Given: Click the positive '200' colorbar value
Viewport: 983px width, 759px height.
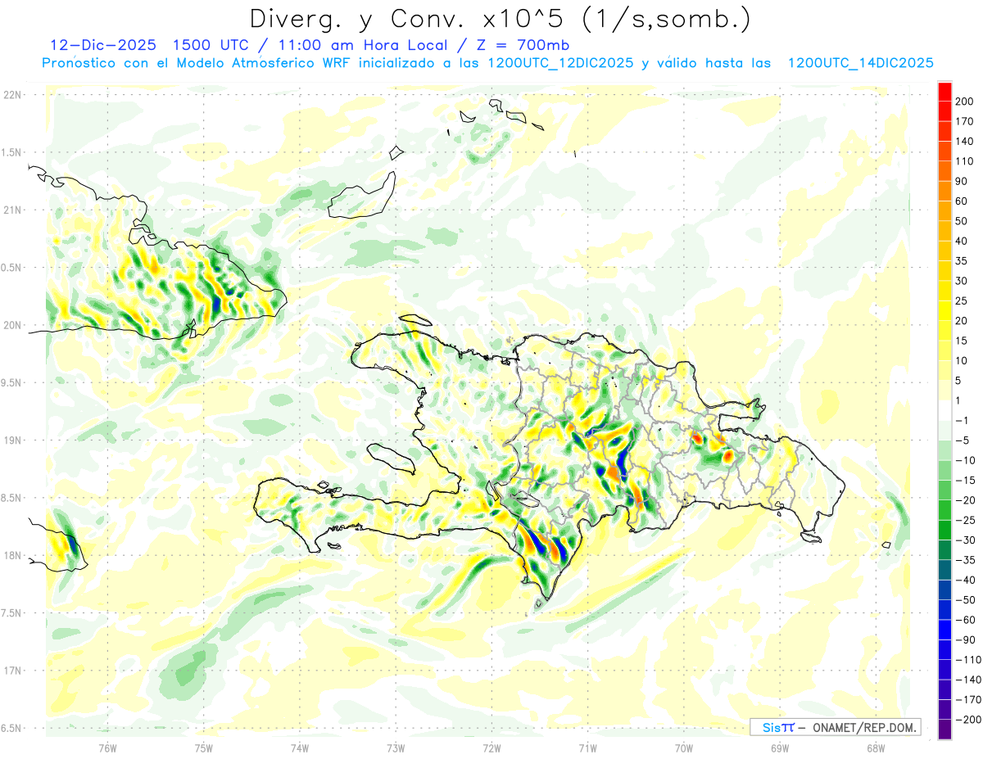Looking at the screenshot, I should click(x=965, y=102).
